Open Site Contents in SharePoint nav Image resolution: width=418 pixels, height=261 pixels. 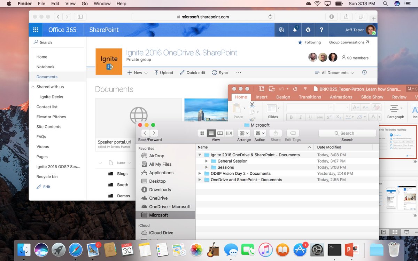(x=49, y=127)
